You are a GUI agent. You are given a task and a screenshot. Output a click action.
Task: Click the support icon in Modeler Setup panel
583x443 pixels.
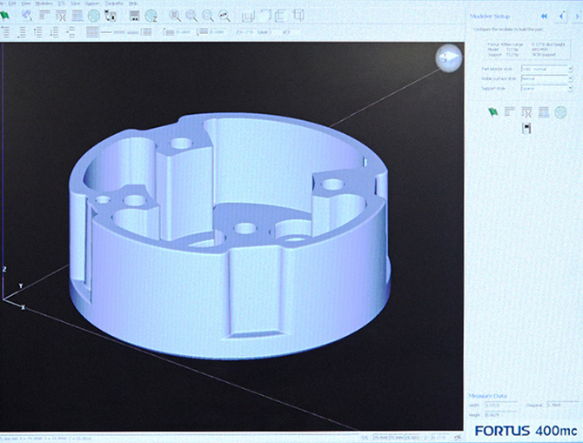tap(526, 111)
